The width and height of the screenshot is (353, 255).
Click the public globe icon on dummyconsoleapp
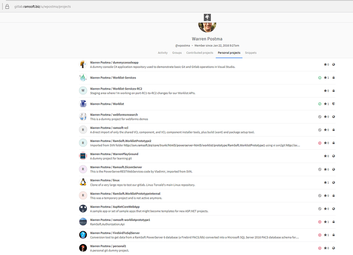click(x=333, y=64)
